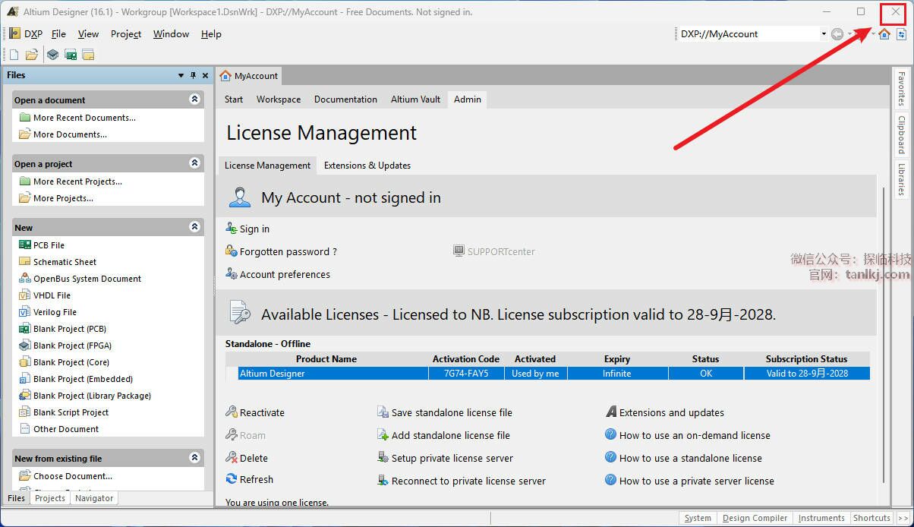
Task: Switch to the Start tab
Action: [234, 99]
